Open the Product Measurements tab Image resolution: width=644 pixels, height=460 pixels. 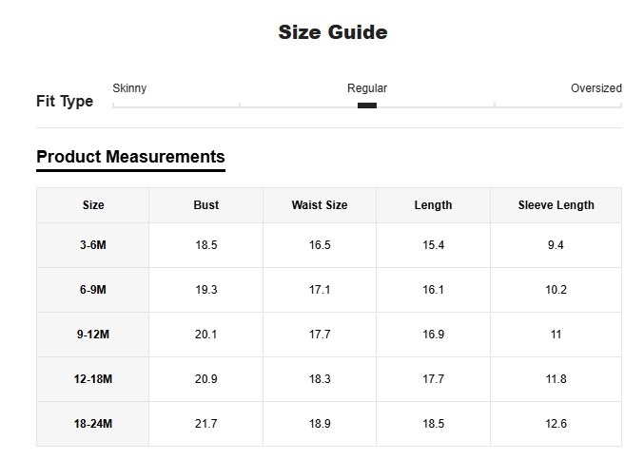click(x=130, y=157)
